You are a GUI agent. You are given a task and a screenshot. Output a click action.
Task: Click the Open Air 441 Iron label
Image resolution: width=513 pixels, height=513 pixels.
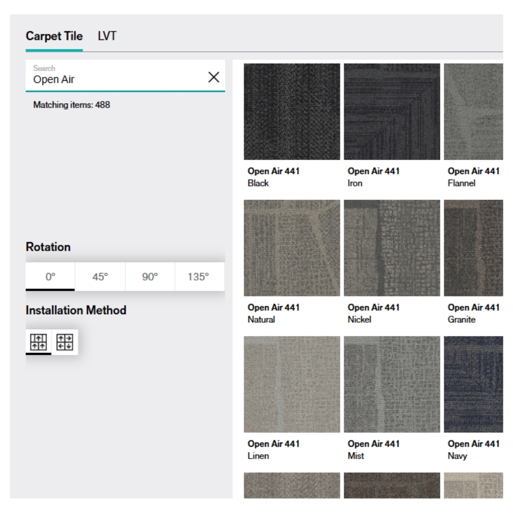point(374,177)
